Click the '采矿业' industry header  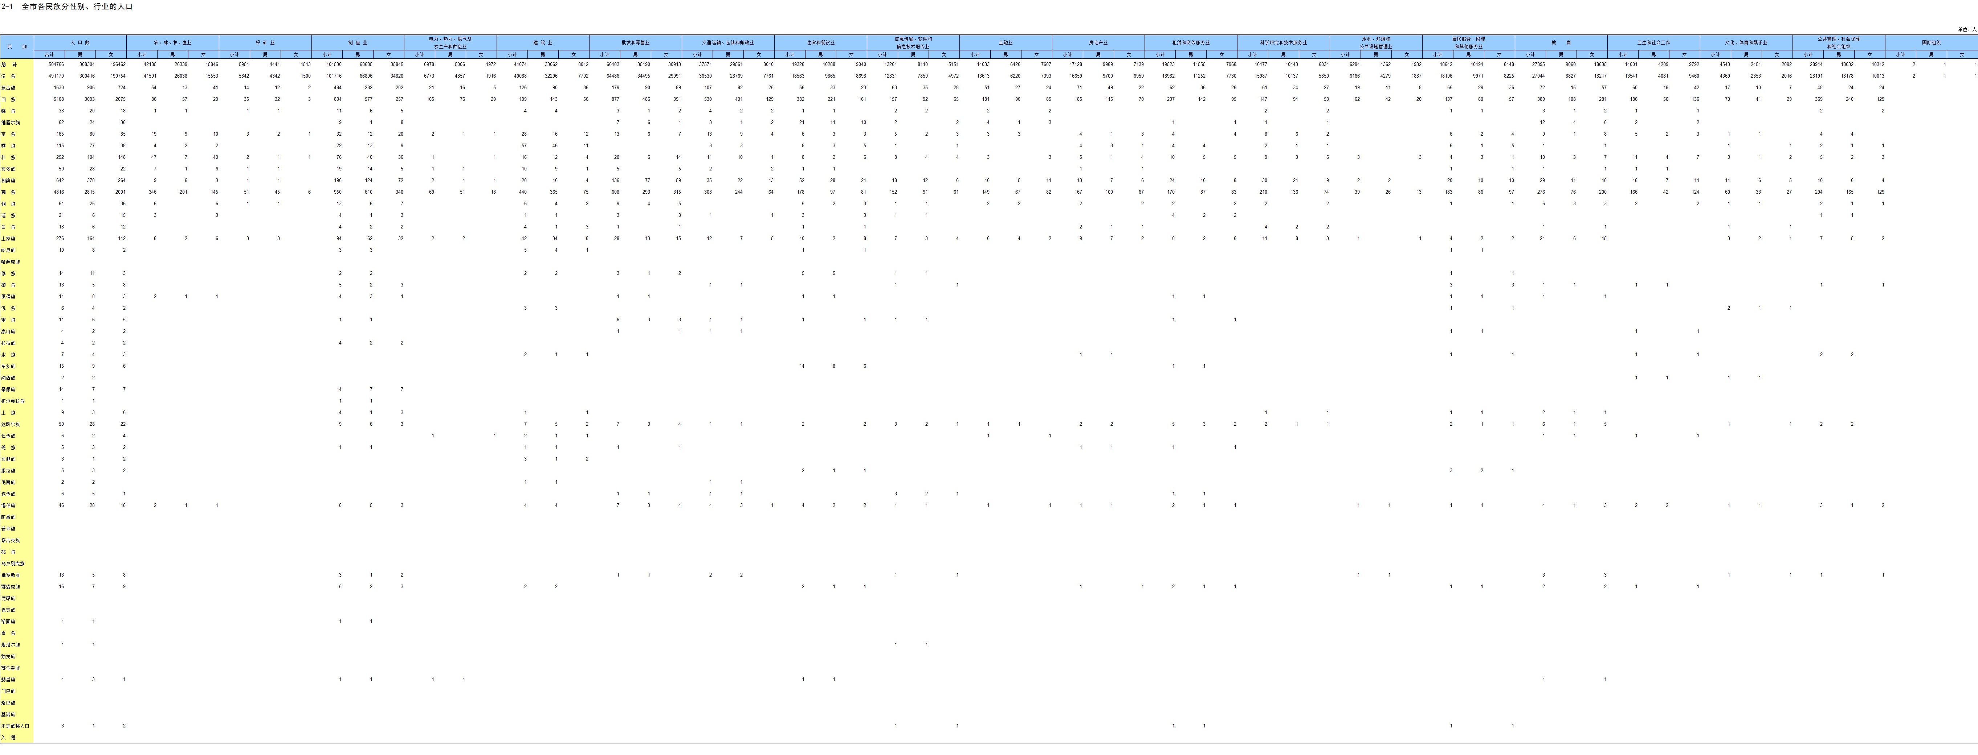265,42
